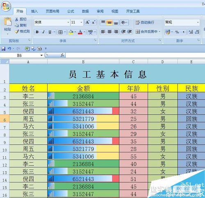This screenshot has height=198, width=205.
Task: Switch to 审阅 Review tab
Action: [x=100, y=11]
